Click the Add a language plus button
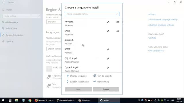The height and width of the screenshot is (103, 184). [x=49, y=69]
